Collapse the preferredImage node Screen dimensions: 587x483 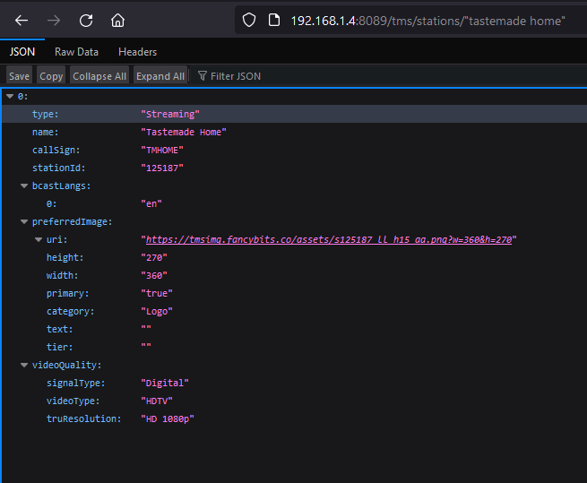[24, 221]
